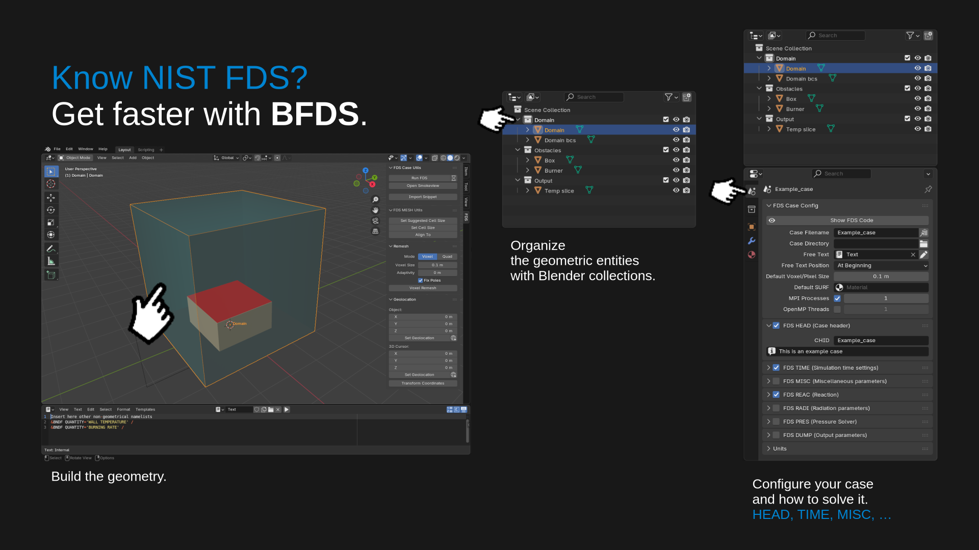Image resolution: width=979 pixels, height=550 pixels.
Task: Select the Scale tool
Action: 51,222
